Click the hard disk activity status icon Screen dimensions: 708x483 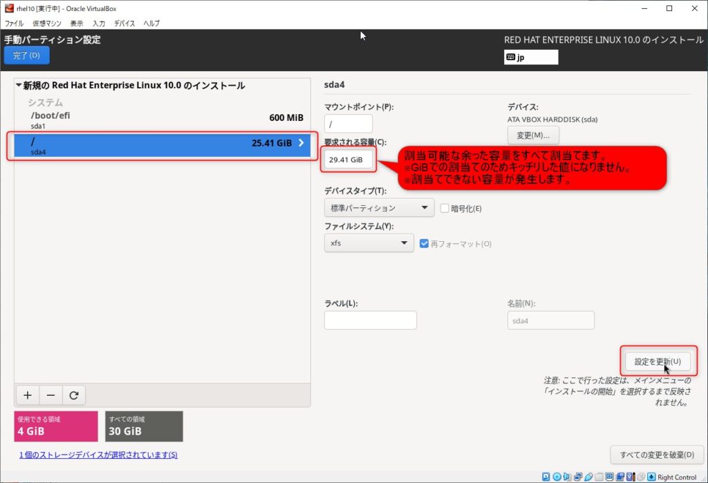point(546,477)
